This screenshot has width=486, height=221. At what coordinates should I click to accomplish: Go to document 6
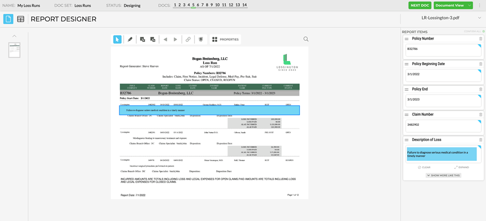(198, 5)
